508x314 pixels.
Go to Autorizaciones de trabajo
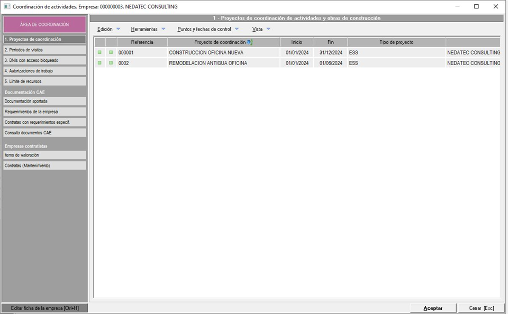(44, 71)
